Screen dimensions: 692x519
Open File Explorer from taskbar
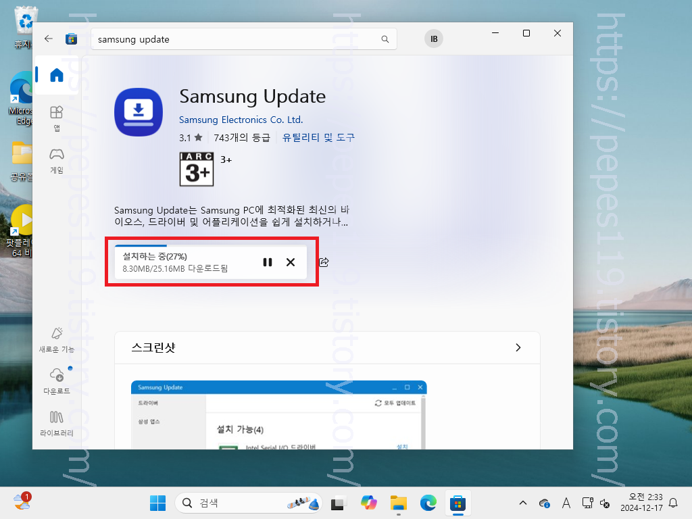tap(399, 503)
